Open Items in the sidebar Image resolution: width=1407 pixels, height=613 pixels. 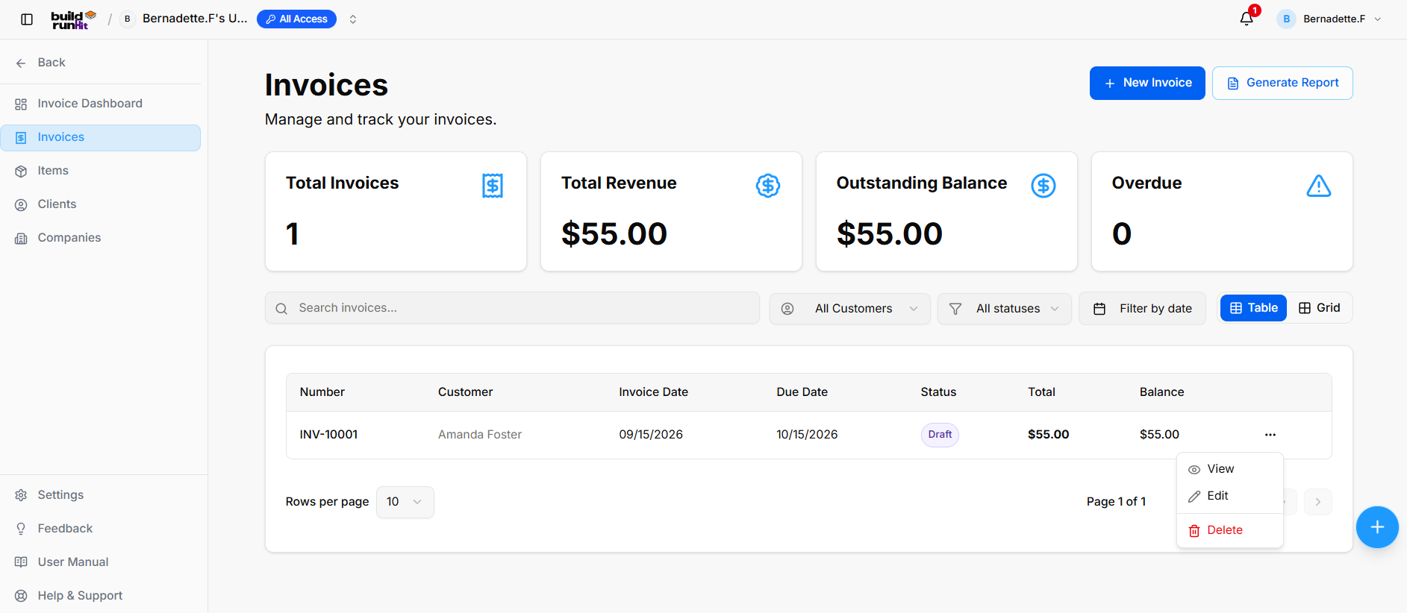101,171
